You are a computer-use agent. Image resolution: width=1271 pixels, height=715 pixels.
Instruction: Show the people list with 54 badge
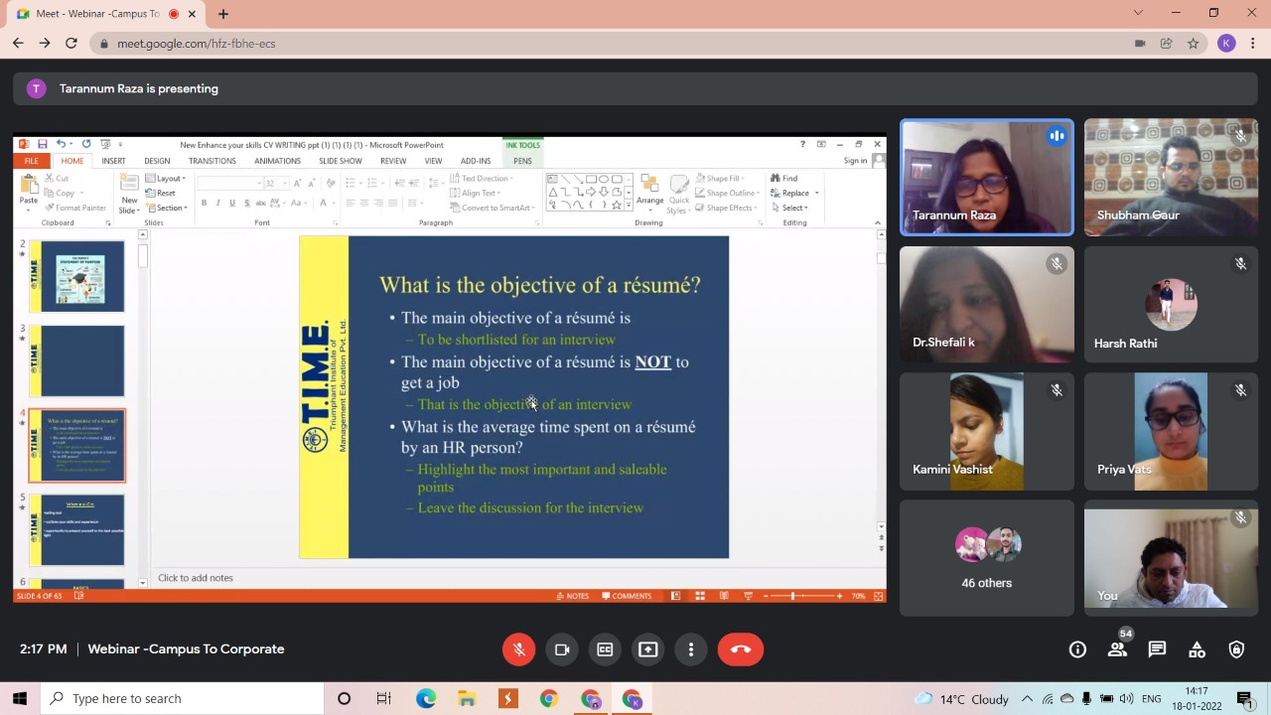pos(1117,649)
